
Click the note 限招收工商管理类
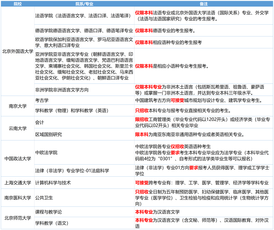pyautogui.click(x=203, y=122)
